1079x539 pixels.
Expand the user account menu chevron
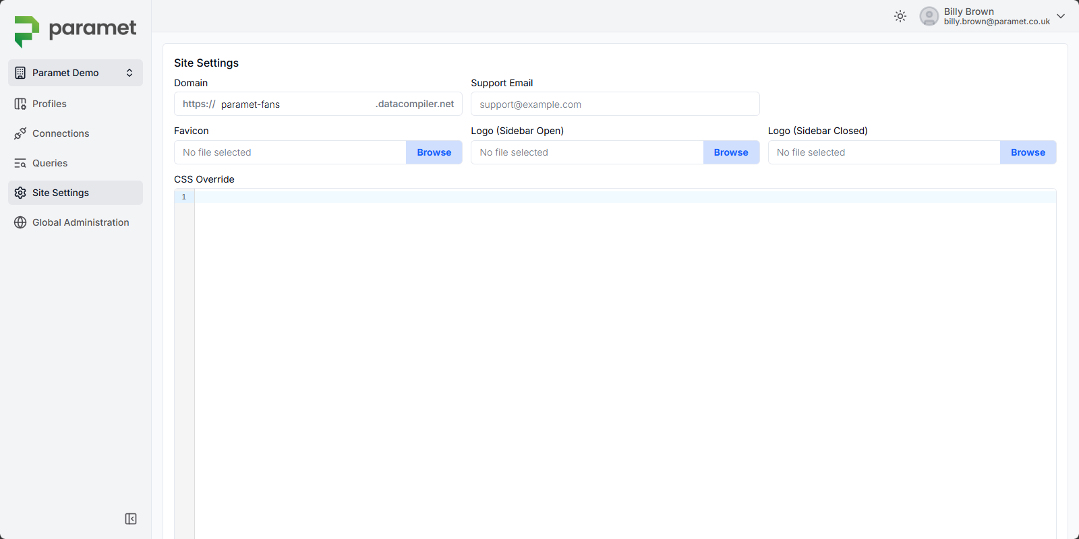pyautogui.click(x=1061, y=16)
